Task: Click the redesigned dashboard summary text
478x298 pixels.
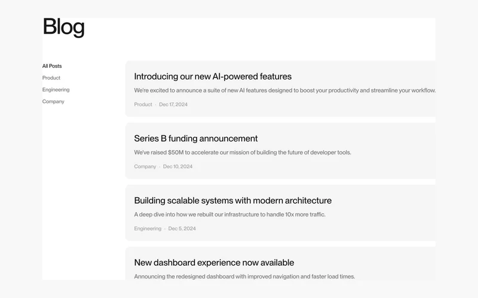Action: pyautogui.click(x=244, y=277)
